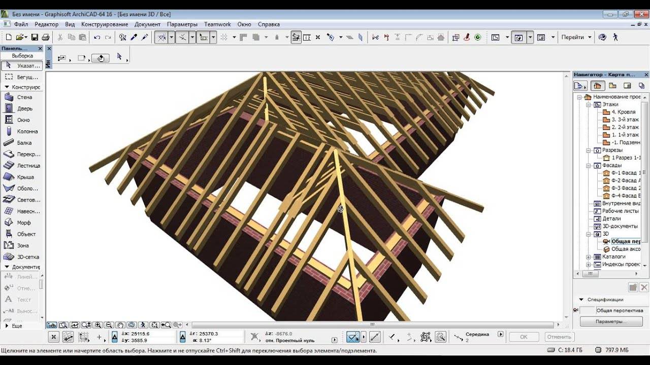650x365 pixels.
Task: Select the Дверь door tool
Action: tap(22, 108)
